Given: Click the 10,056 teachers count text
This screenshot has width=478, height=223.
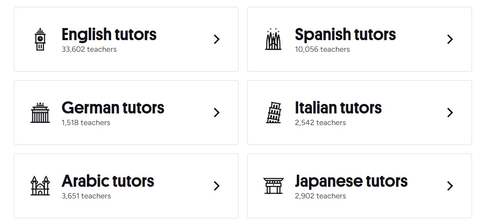Looking at the screenshot, I should (322, 49).
